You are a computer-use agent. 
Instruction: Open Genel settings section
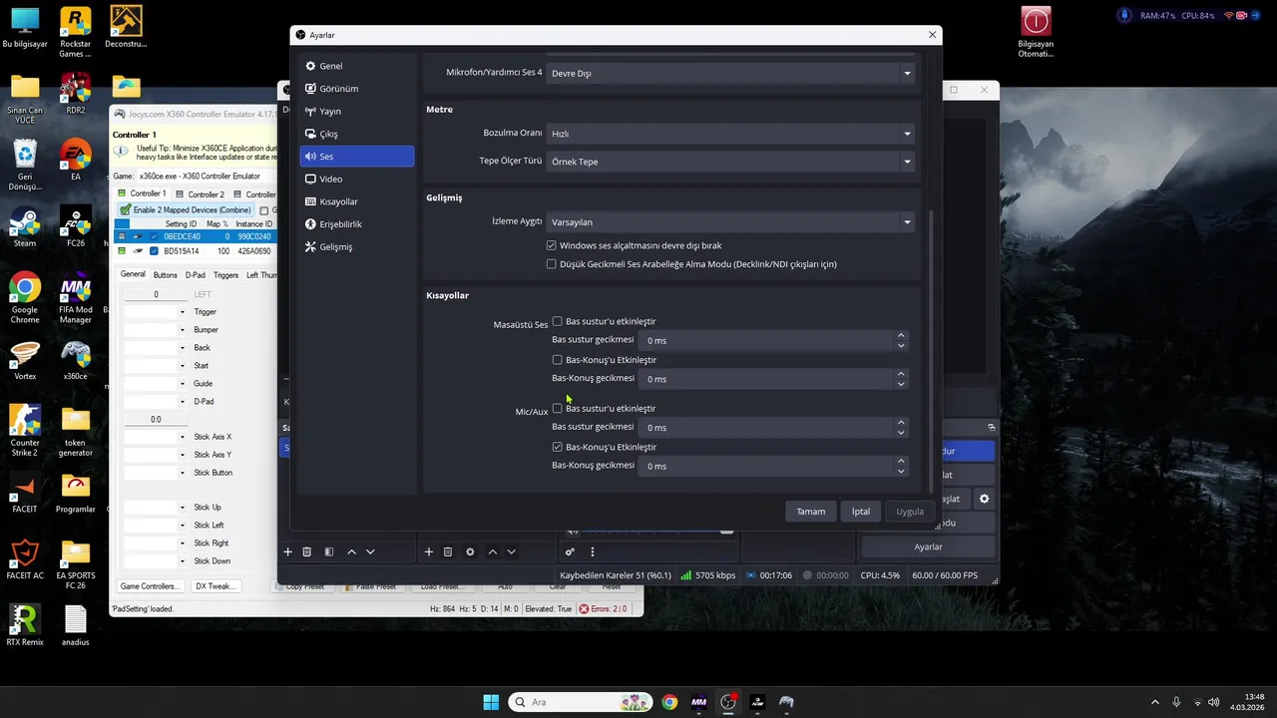click(x=356, y=66)
